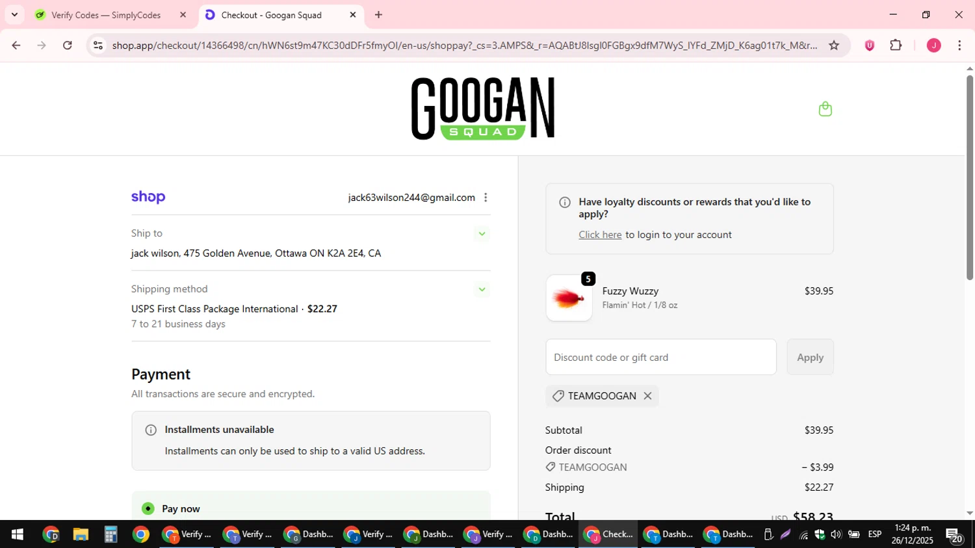The image size is (975, 548).
Task: Bookmark this page with the star icon
Action: click(x=834, y=46)
